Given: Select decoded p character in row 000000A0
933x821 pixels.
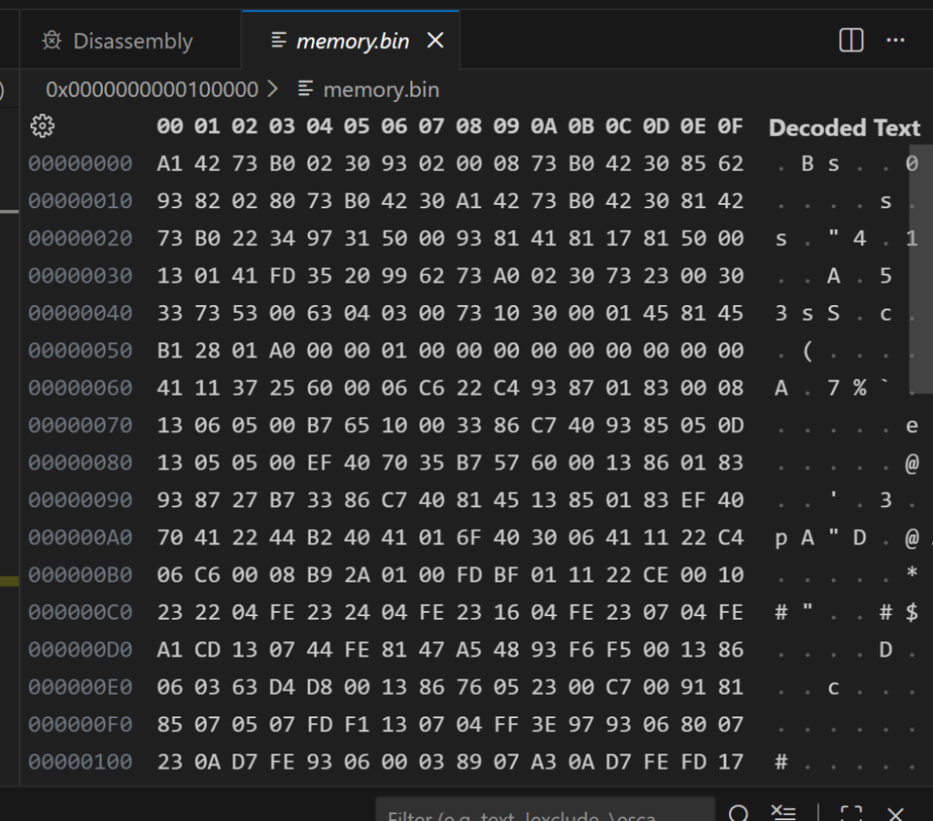Looking at the screenshot, I should (781, 538).
